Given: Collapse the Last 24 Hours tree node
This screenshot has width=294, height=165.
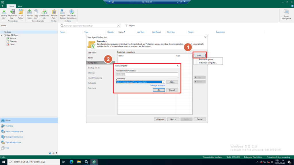Looking at the screenshot, I should pyautogui.click(x=2, y=35).
